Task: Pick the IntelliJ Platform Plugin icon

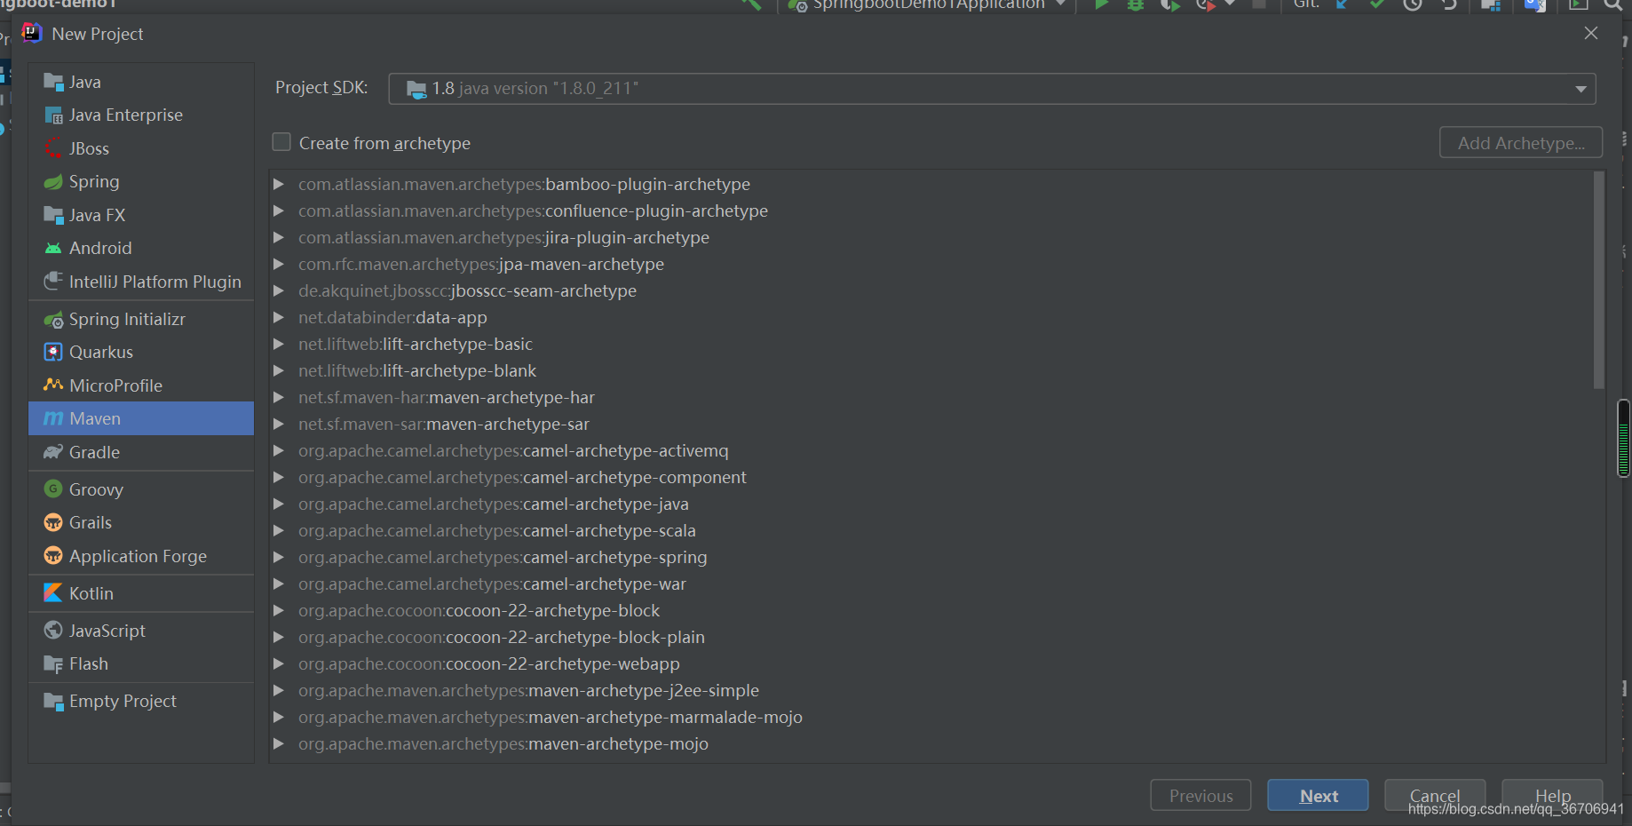Action: [x=53, y=282]
